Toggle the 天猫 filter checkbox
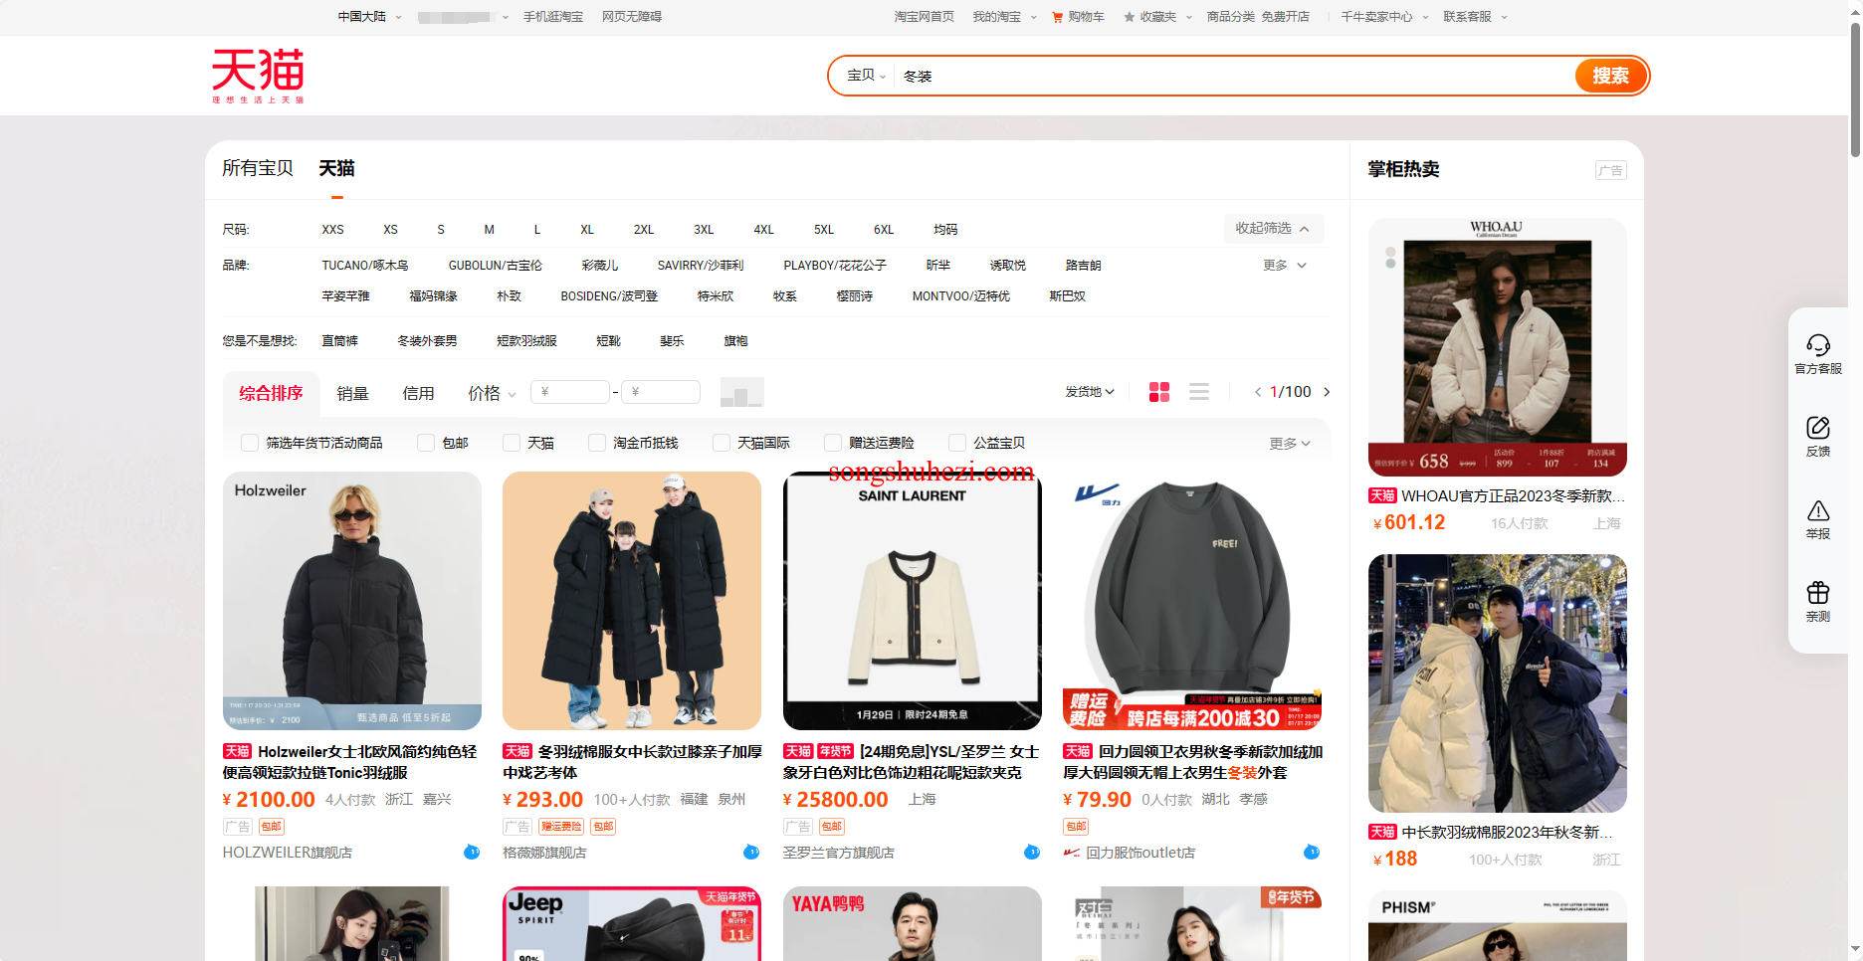 pos(512,443)
